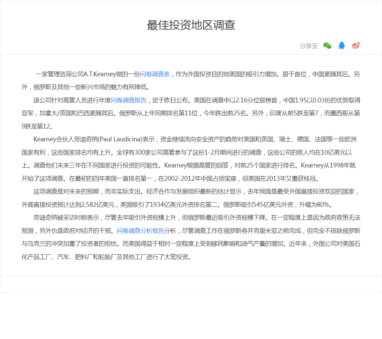Click the title 最佳投资地区调查
Screen dimensions: 382x339
(x=191, y=25)
